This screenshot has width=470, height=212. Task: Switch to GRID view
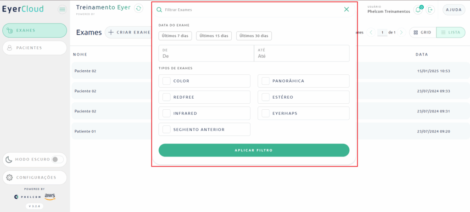point(422,33)
